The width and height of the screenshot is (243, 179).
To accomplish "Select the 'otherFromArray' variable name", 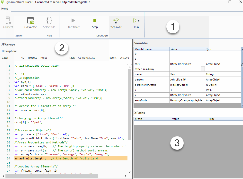I will [x=145, y=69].
